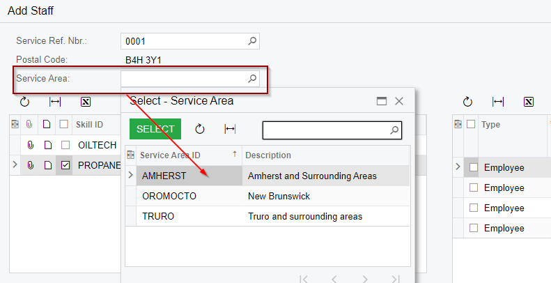Sort by Service Area ID column header
Screen dimensions: 551x283
pyautogui.click(x=183, y=155)
